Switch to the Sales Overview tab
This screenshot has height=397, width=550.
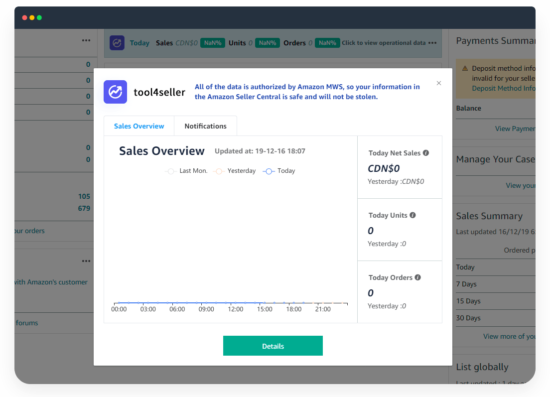[x=139, y=126]
